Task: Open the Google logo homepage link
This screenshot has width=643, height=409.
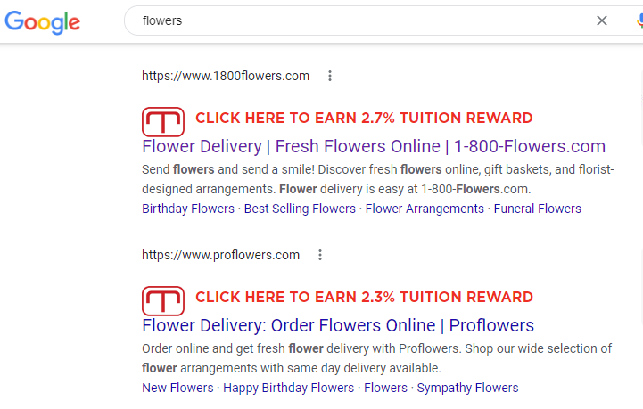Action: click(42, 21)
